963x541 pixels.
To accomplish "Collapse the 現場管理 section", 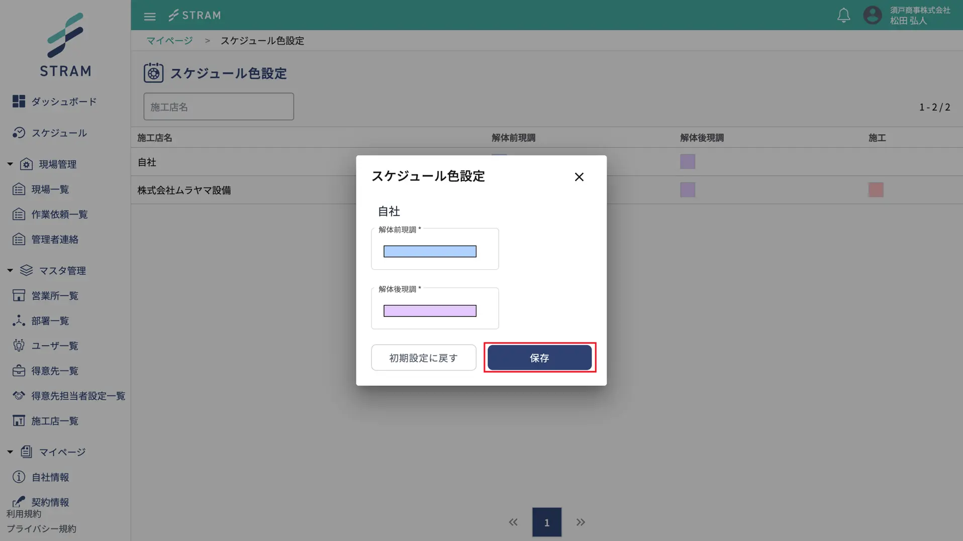I will (9, 163).
